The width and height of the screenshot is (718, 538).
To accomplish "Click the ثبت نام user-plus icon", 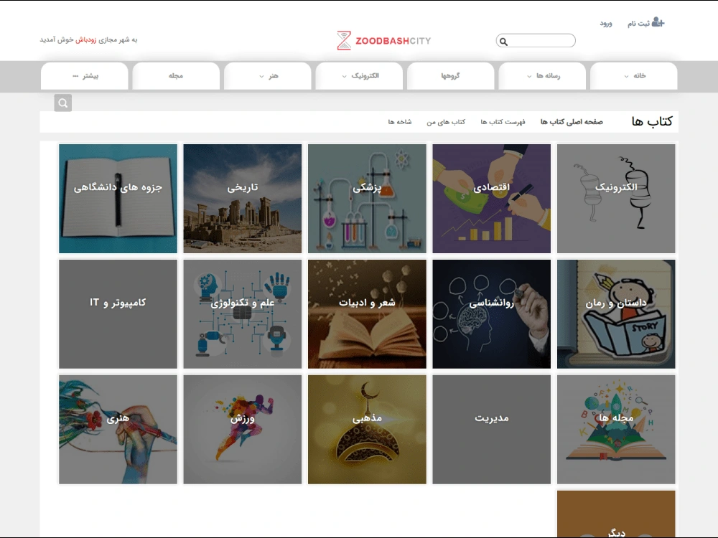I will (658, 22).
